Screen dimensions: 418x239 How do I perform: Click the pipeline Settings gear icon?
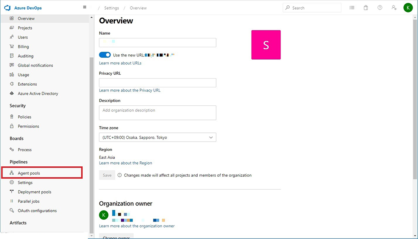pyautogui.click(x=12, y=182)
